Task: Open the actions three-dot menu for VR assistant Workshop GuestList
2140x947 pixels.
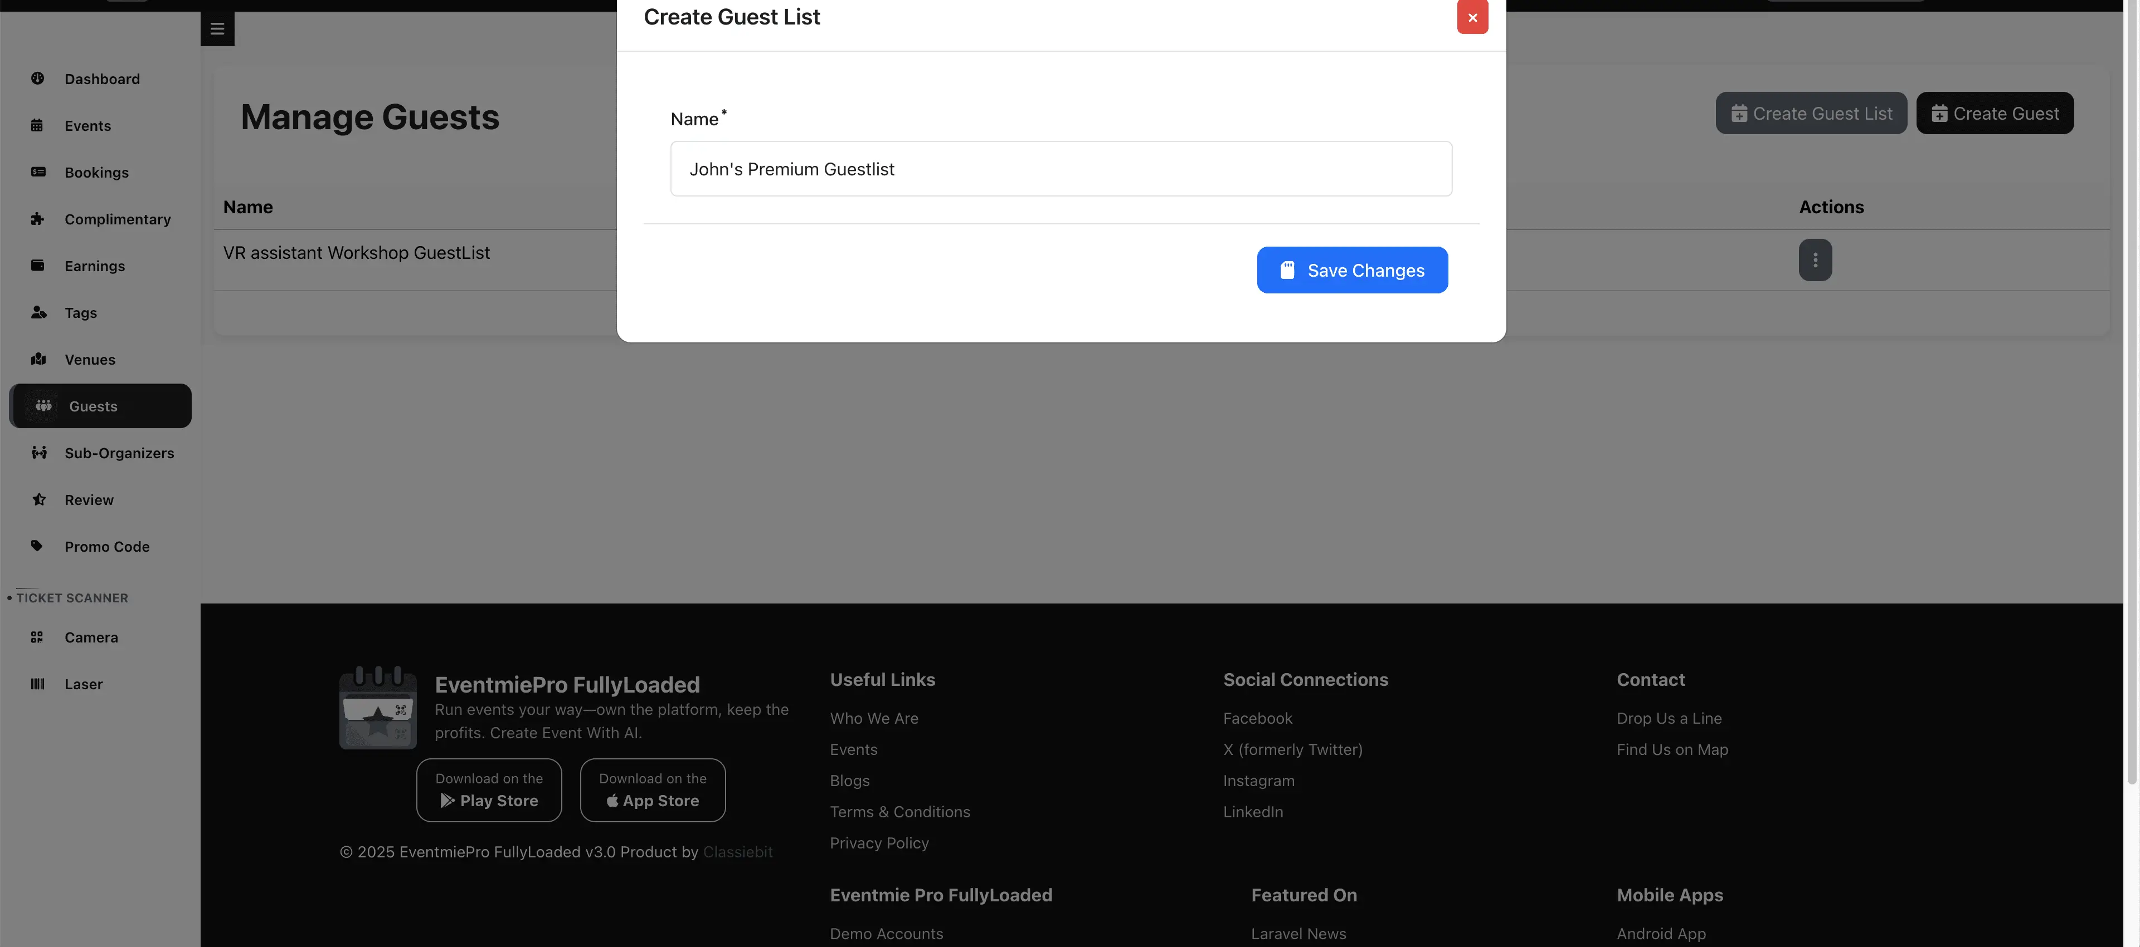Action: 1815,260
